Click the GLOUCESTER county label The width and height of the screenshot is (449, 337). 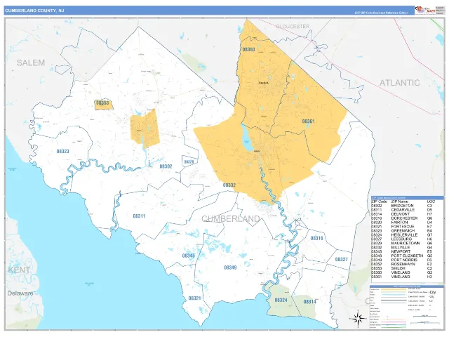(293, 27)
